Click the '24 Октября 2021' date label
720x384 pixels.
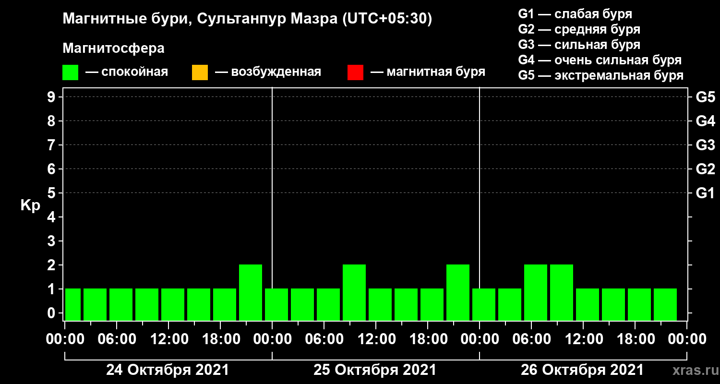[168, 370]
